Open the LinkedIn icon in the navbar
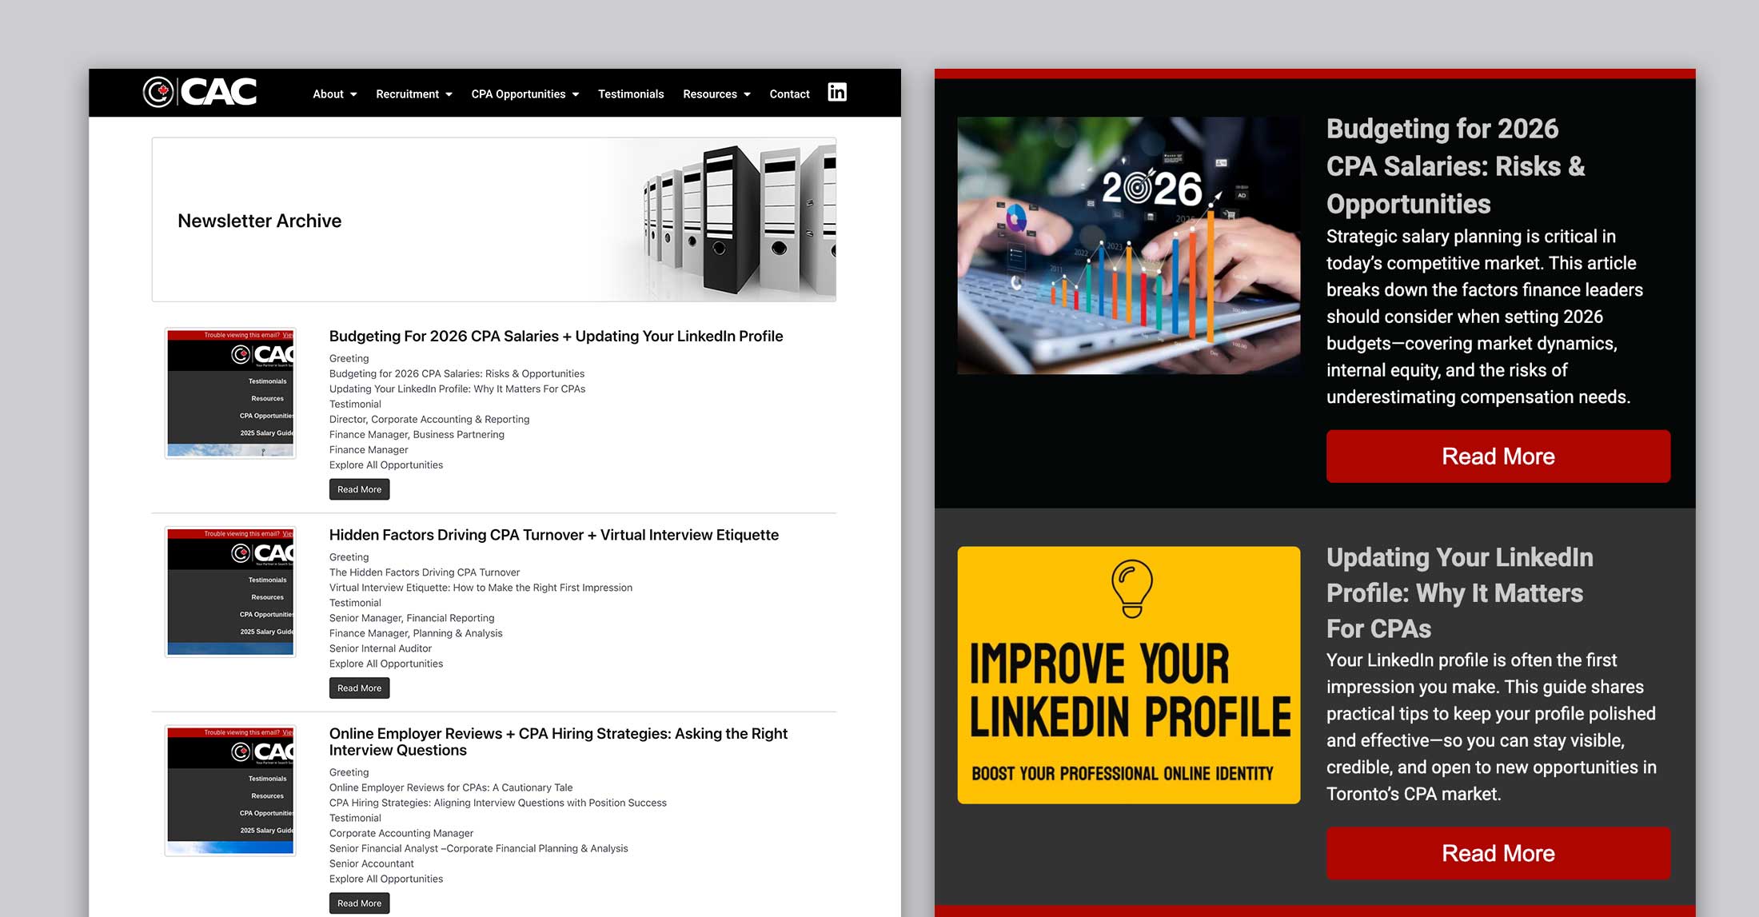This screenshot has height=917, width=1759. pos(837,93)
